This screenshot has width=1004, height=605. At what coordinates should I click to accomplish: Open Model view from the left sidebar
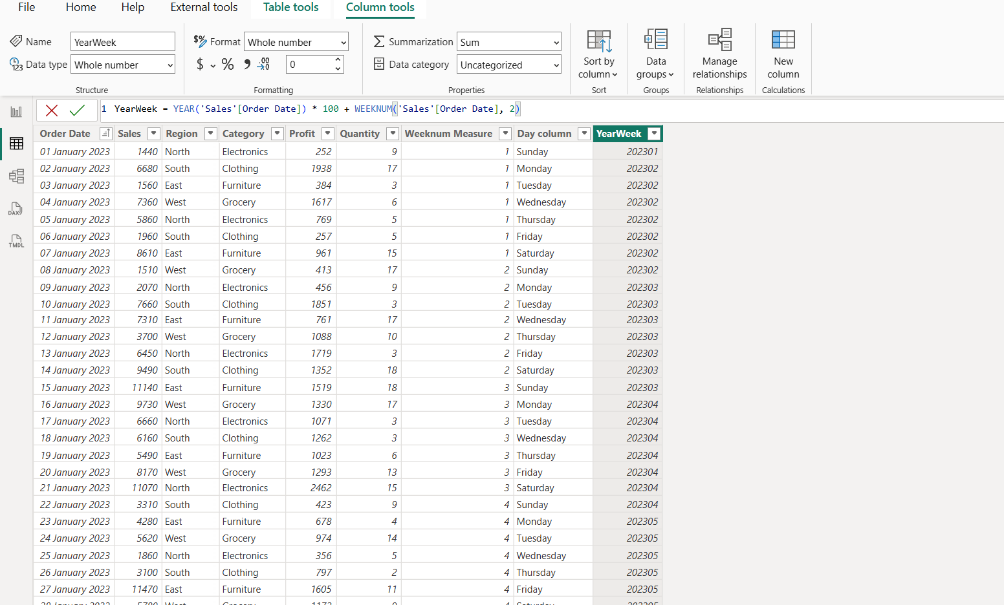click(16, 176)
